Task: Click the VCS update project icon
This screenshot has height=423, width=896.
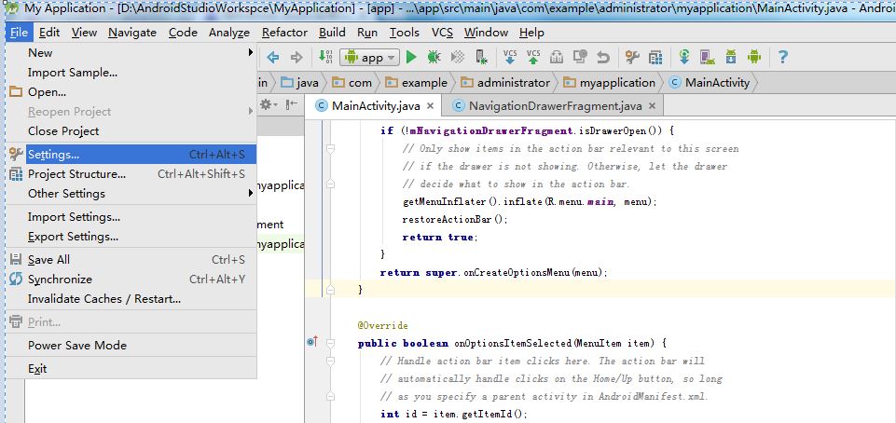Action: pos(510,57)
